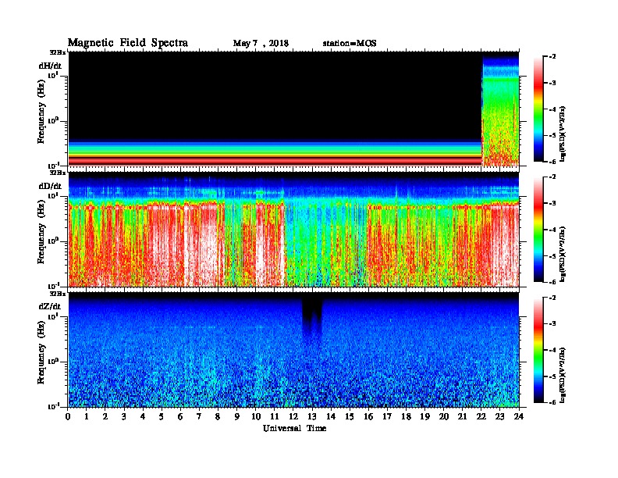
Task: Click hour 16 on the time axis
Action: pos(368,416)
